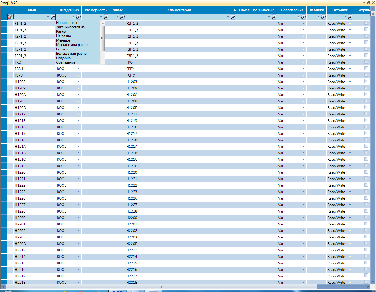Pick 'Совпадение' filter condition
Screen dimensions: 376x292
click(66, 62)
